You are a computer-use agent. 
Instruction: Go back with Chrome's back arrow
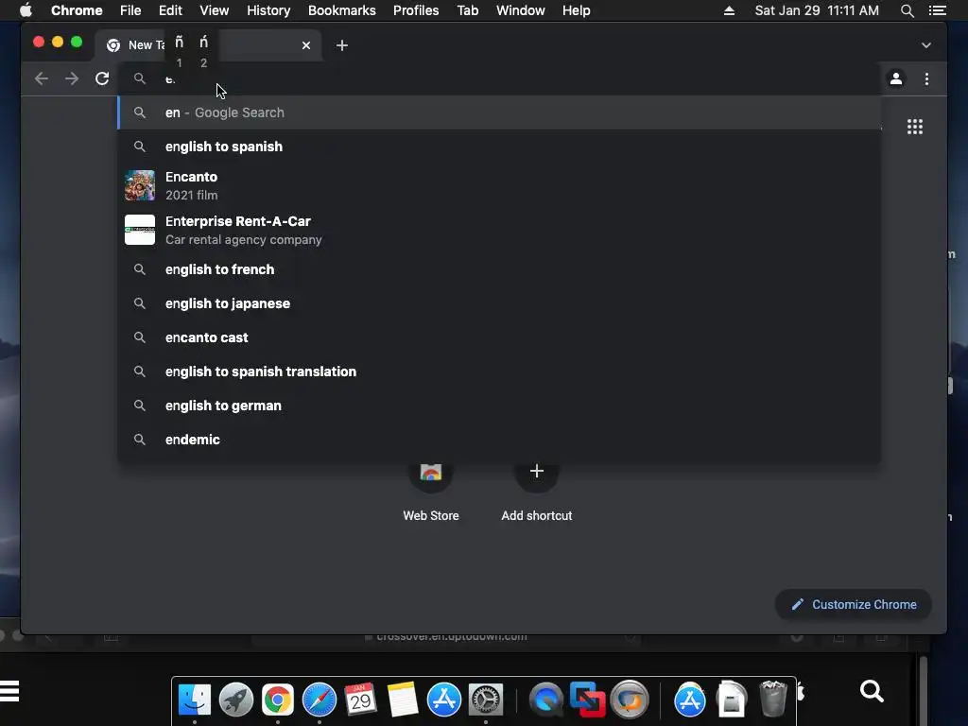coord(42,79)
